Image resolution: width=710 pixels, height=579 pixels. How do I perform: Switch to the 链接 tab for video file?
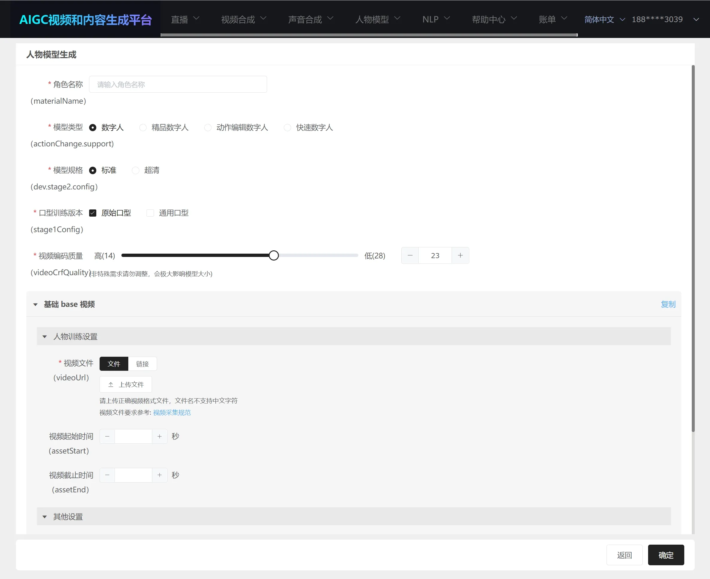pyautogui.click(x=142, y=364)
